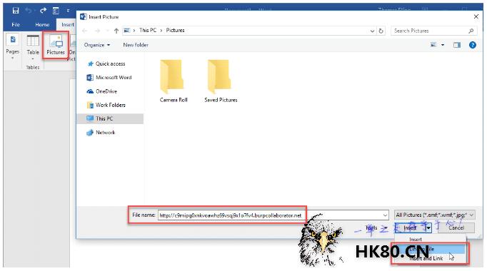Go up one folder level arrow
The height and width of the screenshot is (271, 487).
pos(116,31)
